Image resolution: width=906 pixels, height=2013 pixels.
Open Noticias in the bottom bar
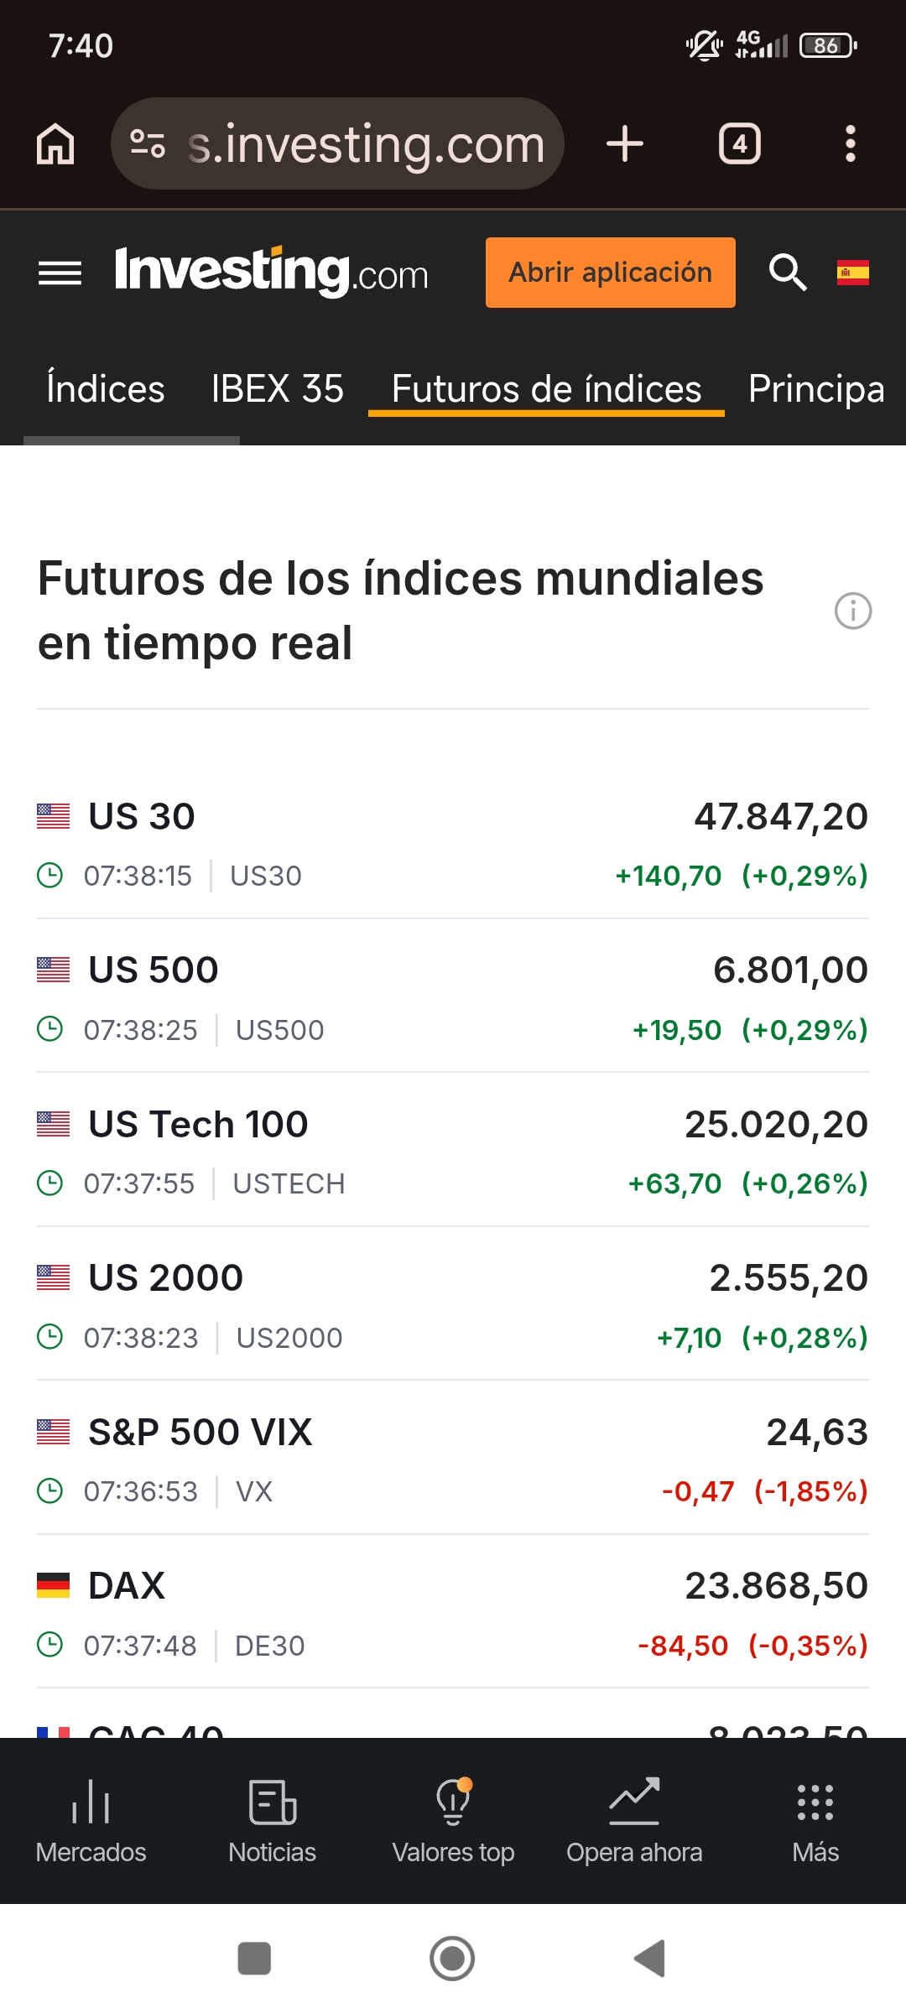tap(272, 1822)
